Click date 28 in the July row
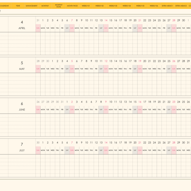191x191 pixels. (174, 142)
